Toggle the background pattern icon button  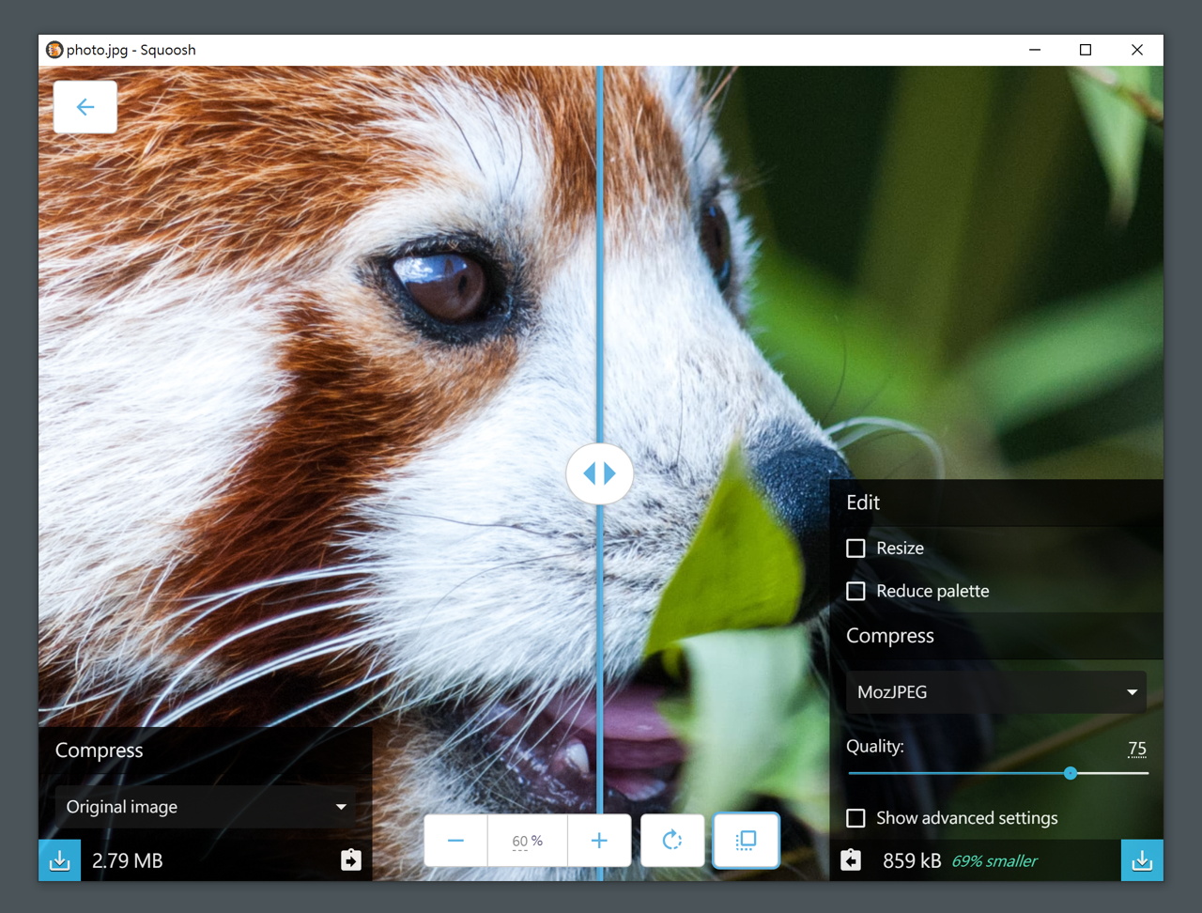pyautogui.click(x=746, y=841)
